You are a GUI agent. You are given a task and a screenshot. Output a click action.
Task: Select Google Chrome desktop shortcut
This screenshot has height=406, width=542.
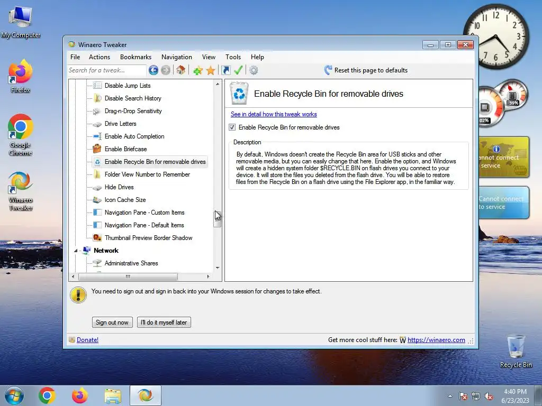tap(21, 135)
